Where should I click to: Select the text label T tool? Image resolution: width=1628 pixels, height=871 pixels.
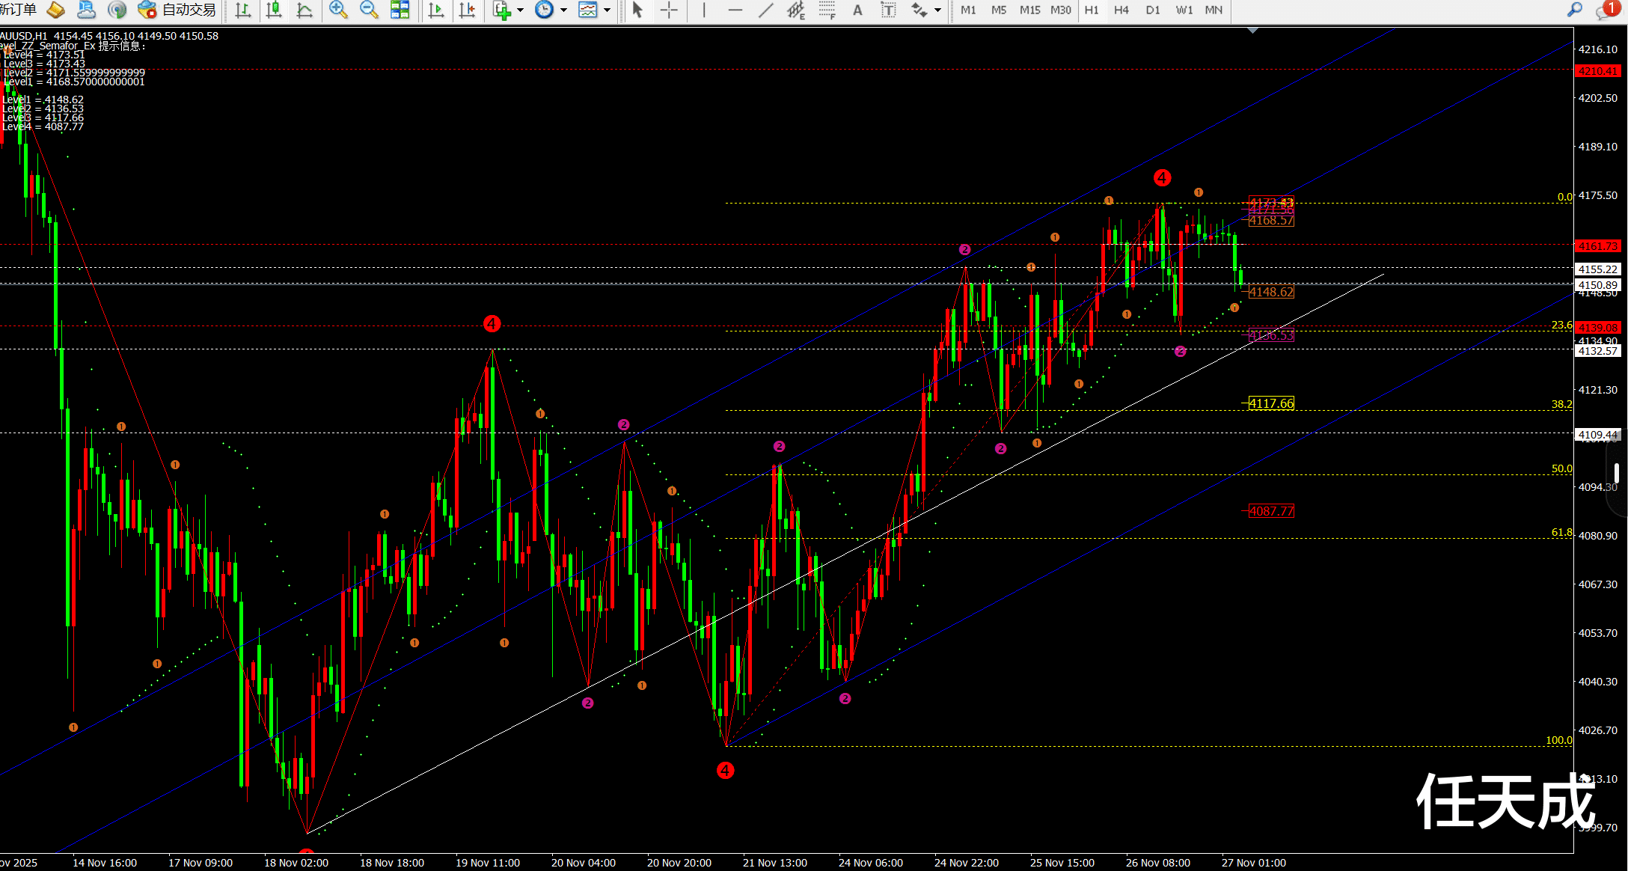tap(888, 10)
